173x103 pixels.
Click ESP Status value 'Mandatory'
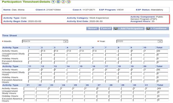coord(157,10)
